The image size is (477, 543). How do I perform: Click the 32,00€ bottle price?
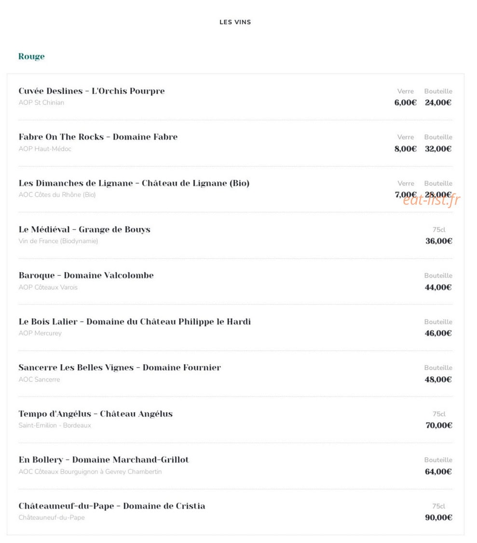(x=438, y=149)
